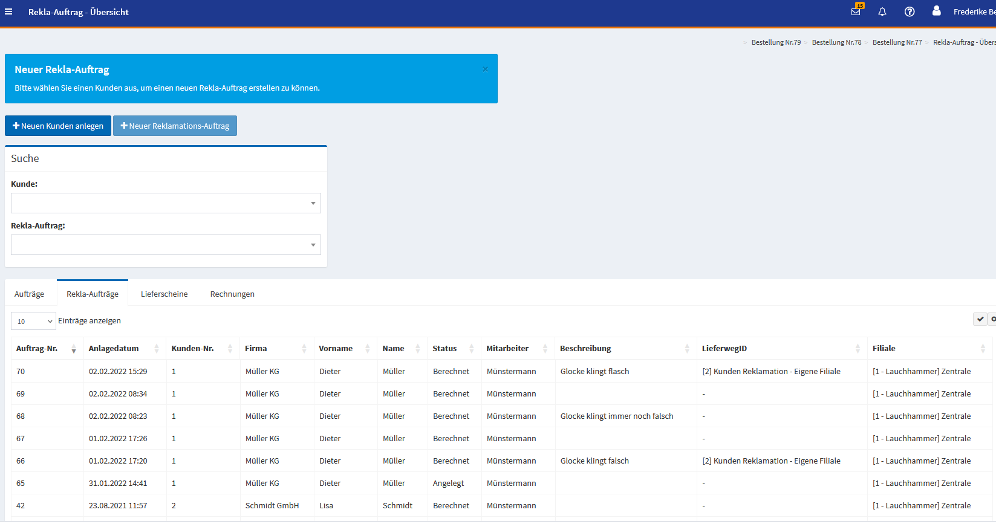Viewport: 996px width, 524px height.
Task: Open the Rechnungen tab
Action: tap(232, 294)
